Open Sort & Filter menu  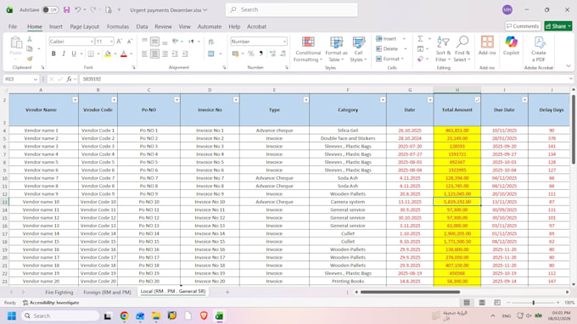(x=443, y=49)
